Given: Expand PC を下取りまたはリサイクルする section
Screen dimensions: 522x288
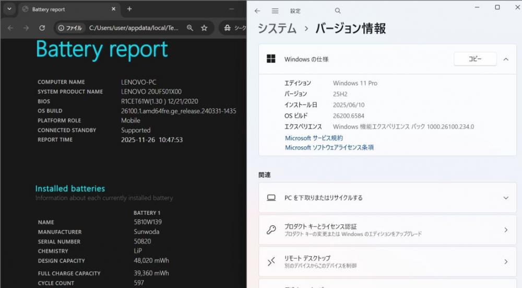Looking at the screenshot, I should pyautogui.click(x=505, y=198).
